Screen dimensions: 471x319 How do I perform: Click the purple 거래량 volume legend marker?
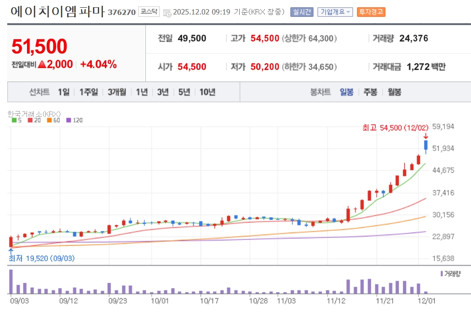click(x=442, y=274)
